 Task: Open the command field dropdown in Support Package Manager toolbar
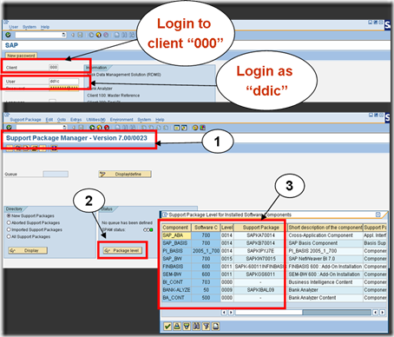coord(65,128)
